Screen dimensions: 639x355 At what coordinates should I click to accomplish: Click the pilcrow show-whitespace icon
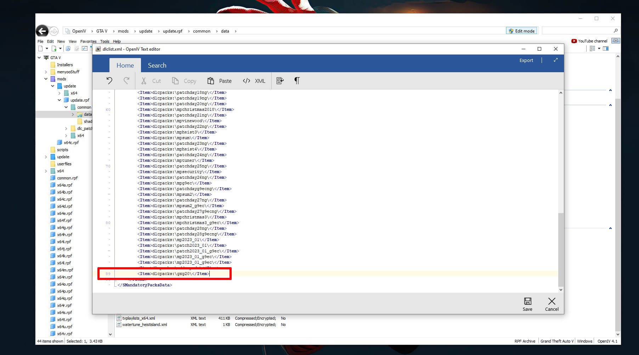click(x=297, y=81)
